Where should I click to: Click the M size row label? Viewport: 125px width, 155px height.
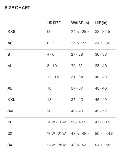(x=9, y=66)
